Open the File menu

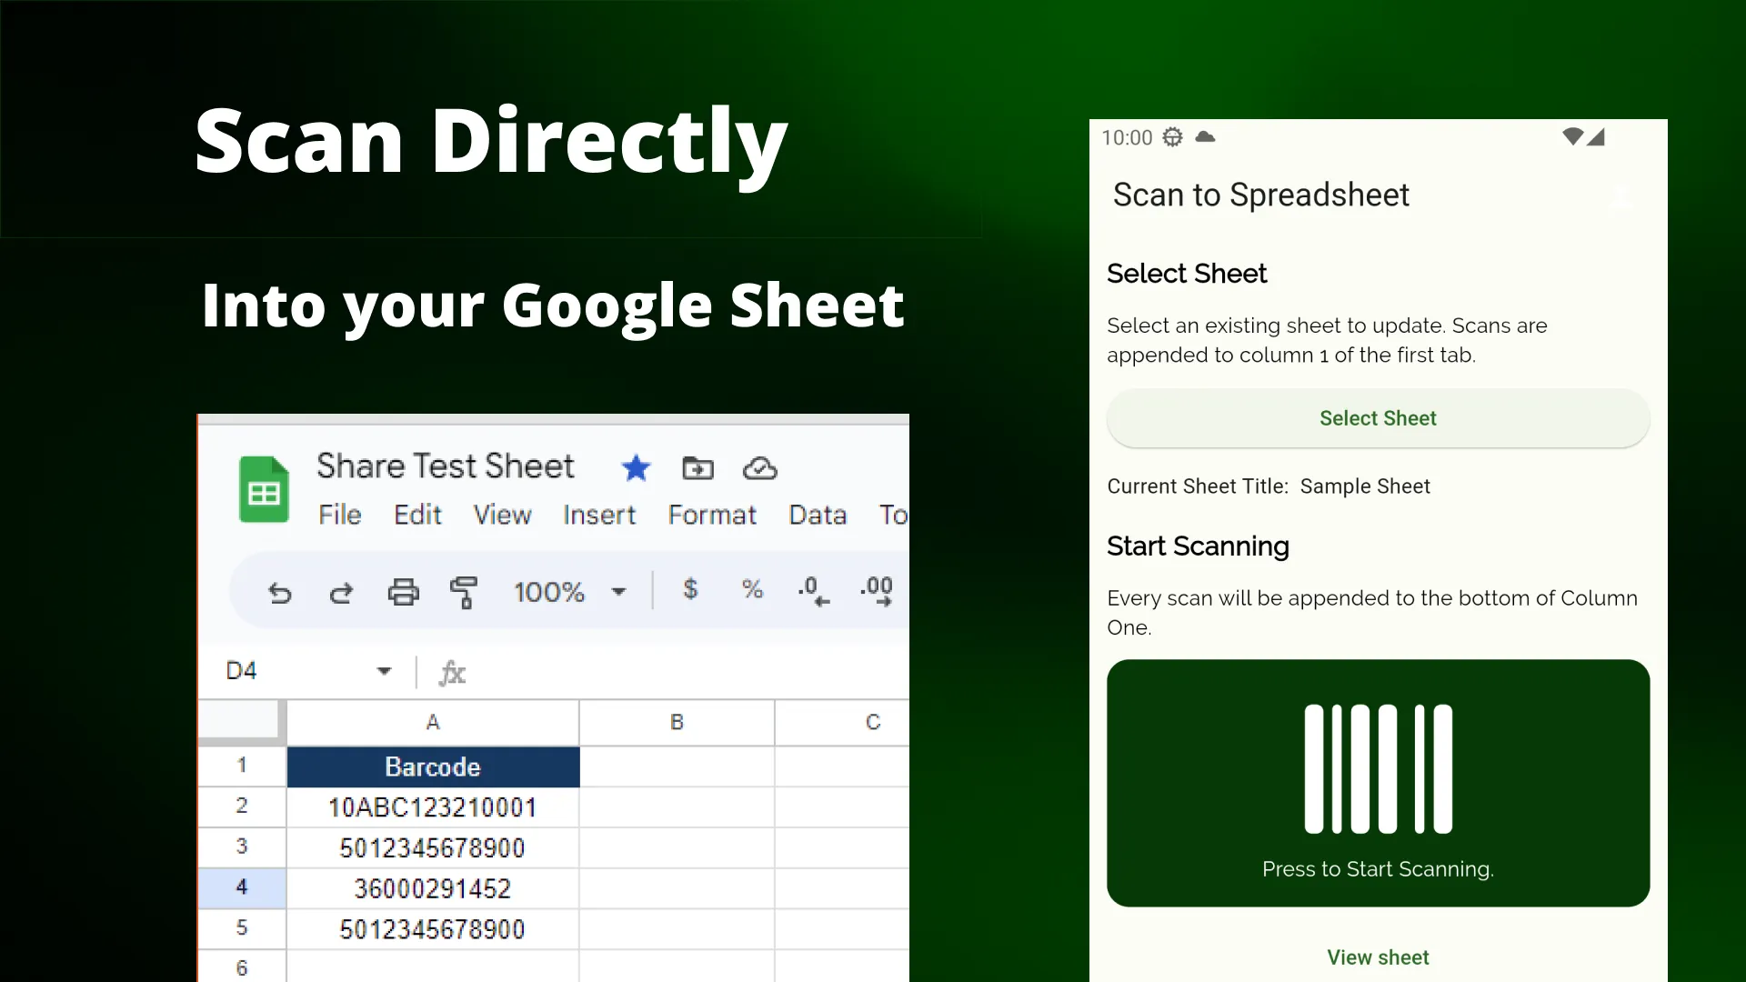click(339, 515)
